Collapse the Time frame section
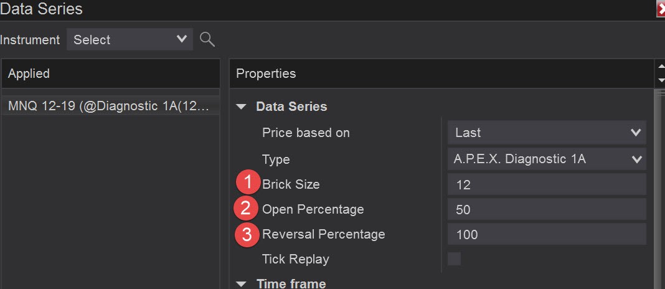 242,284
